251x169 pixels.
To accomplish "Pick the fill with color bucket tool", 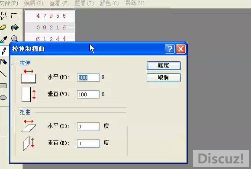I will click(x=15, y=28).
